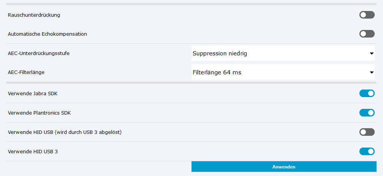Click the Verwende HID USB 3 label

pos(33,152)
